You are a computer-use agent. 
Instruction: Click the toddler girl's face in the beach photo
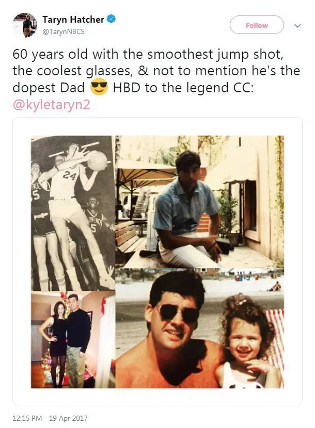click(x=245, y=342)
